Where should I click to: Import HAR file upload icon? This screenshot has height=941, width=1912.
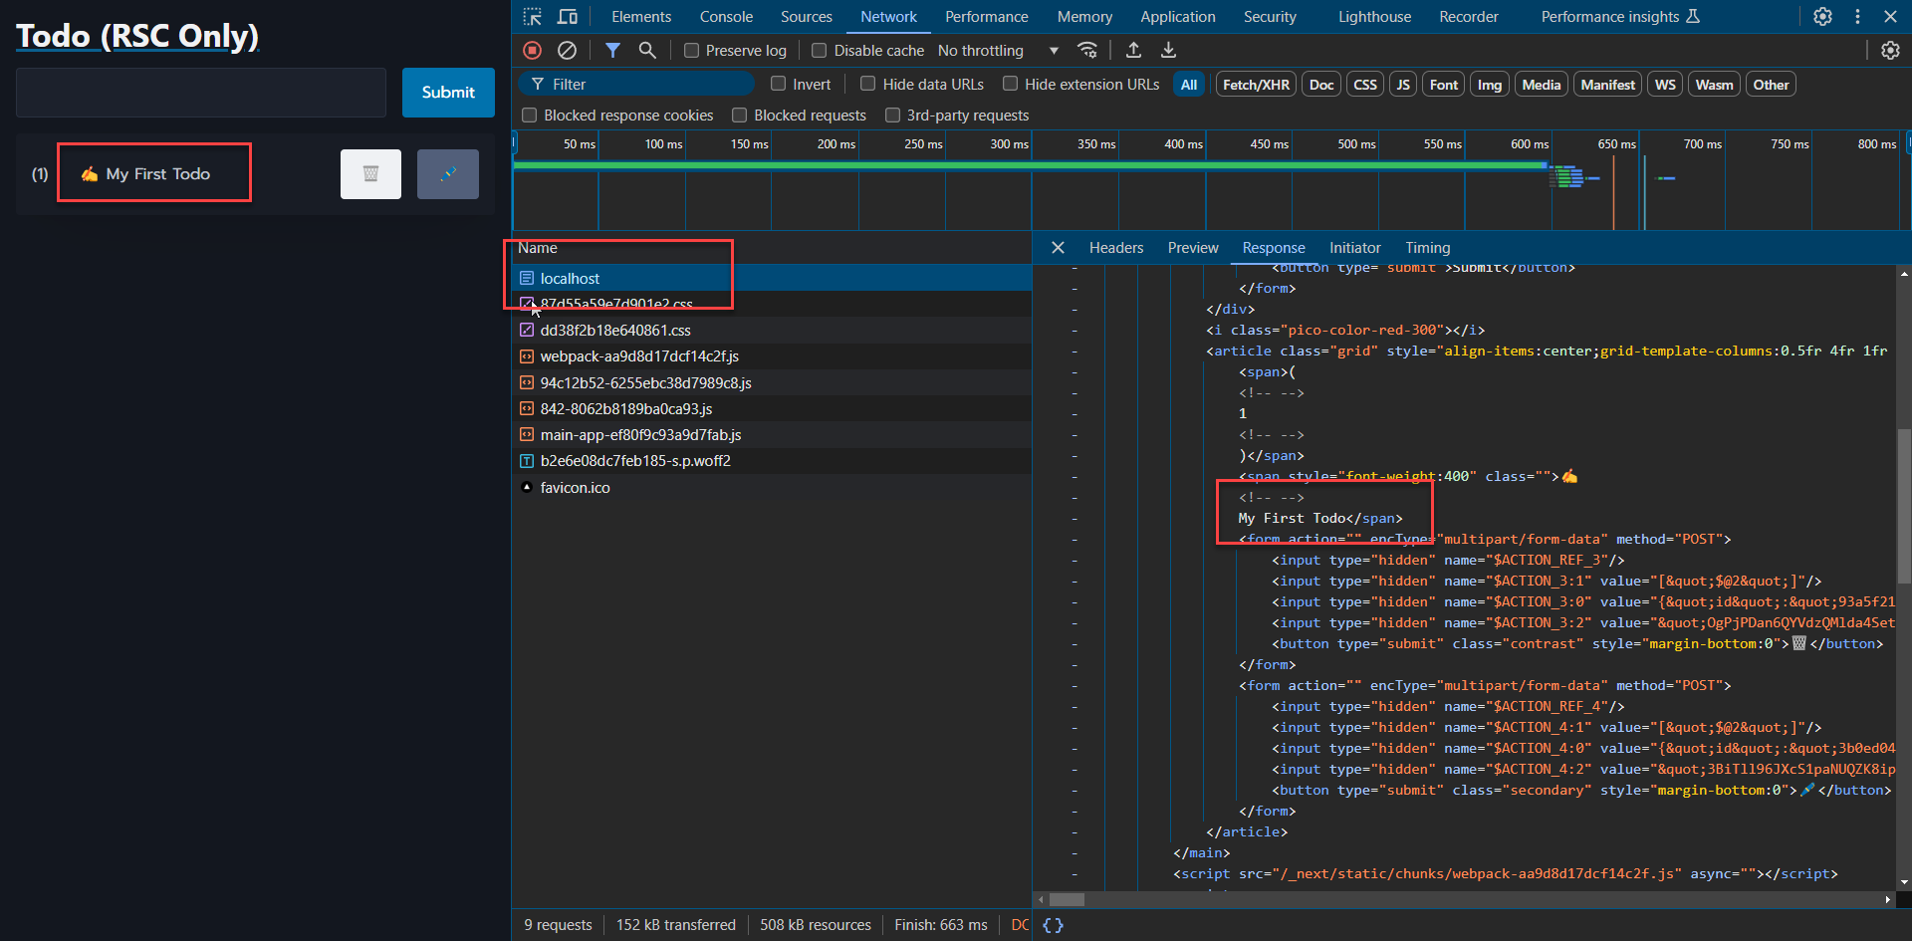click(x=1133, y=50)
